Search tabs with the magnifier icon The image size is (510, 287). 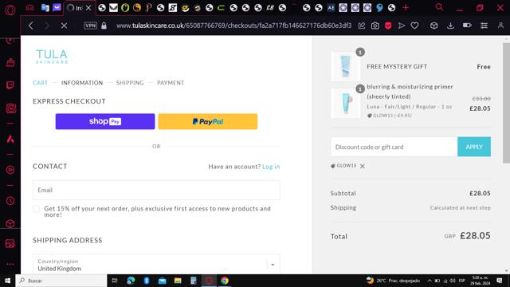pyautogui.click(x=439, y=7)
